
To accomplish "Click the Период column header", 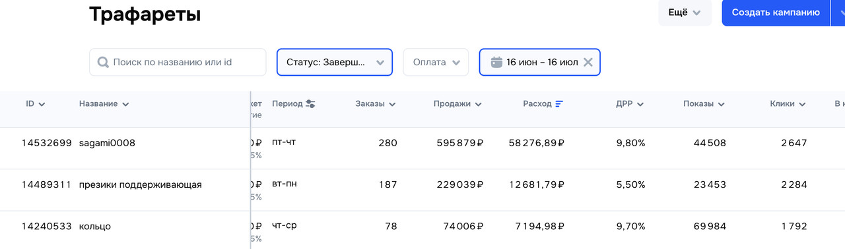I will tap(287, 104).
